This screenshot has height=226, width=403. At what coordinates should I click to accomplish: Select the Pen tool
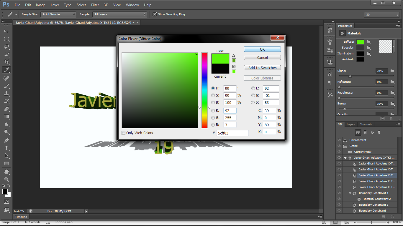click(6, 140)
